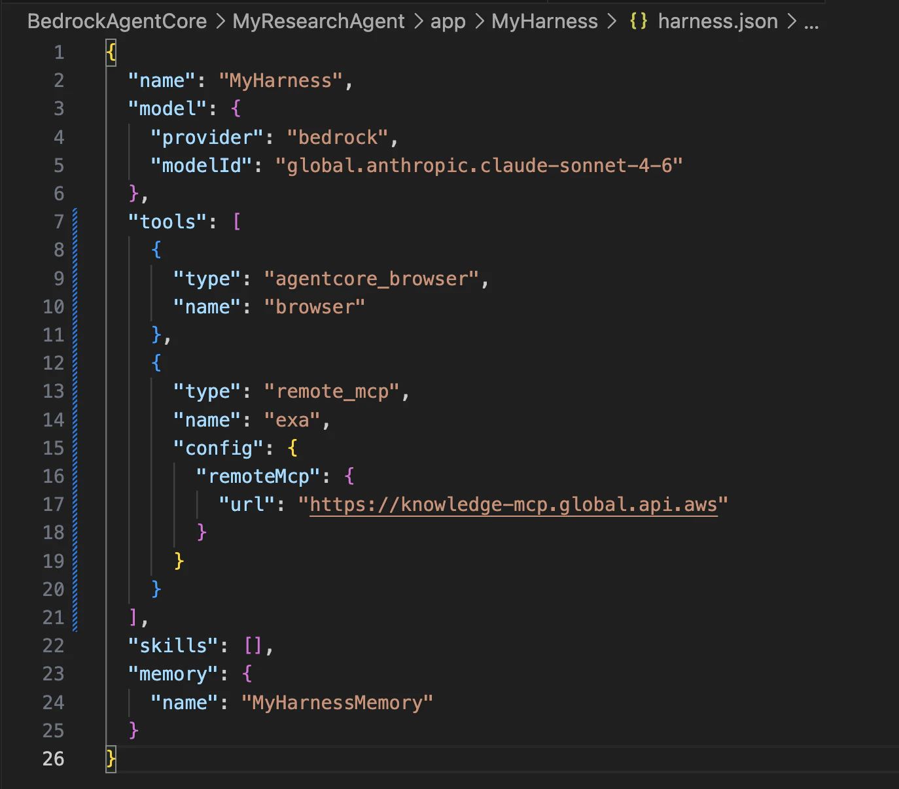The width and height of the screenshot is (899, 789).
Task: Click the "remoteMcp" key
Action: pos(258,476)
